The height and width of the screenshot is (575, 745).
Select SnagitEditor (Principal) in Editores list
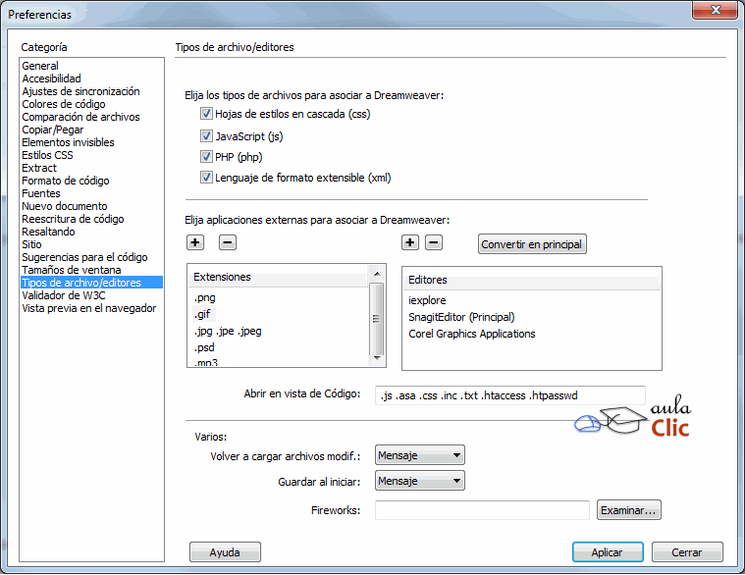point(461,317)
